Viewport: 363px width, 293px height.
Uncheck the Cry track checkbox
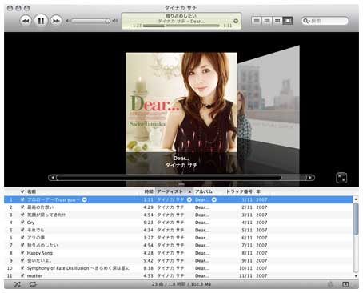(22, 223)
